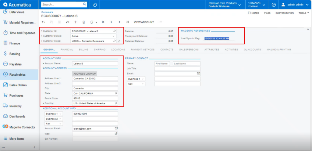Viewport: 312px width, 151px height.
Task: Open the Fax phone type dropdown
Action: pos(54,124)
